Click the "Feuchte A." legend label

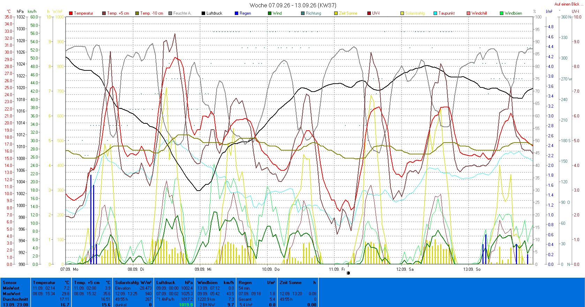(182, 13)
